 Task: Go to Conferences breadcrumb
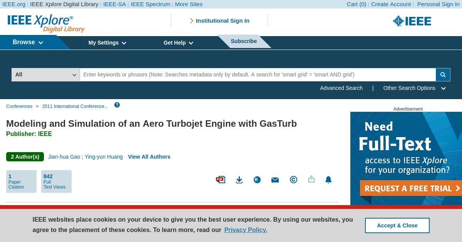pyautogui.click(x=19, y=106)
